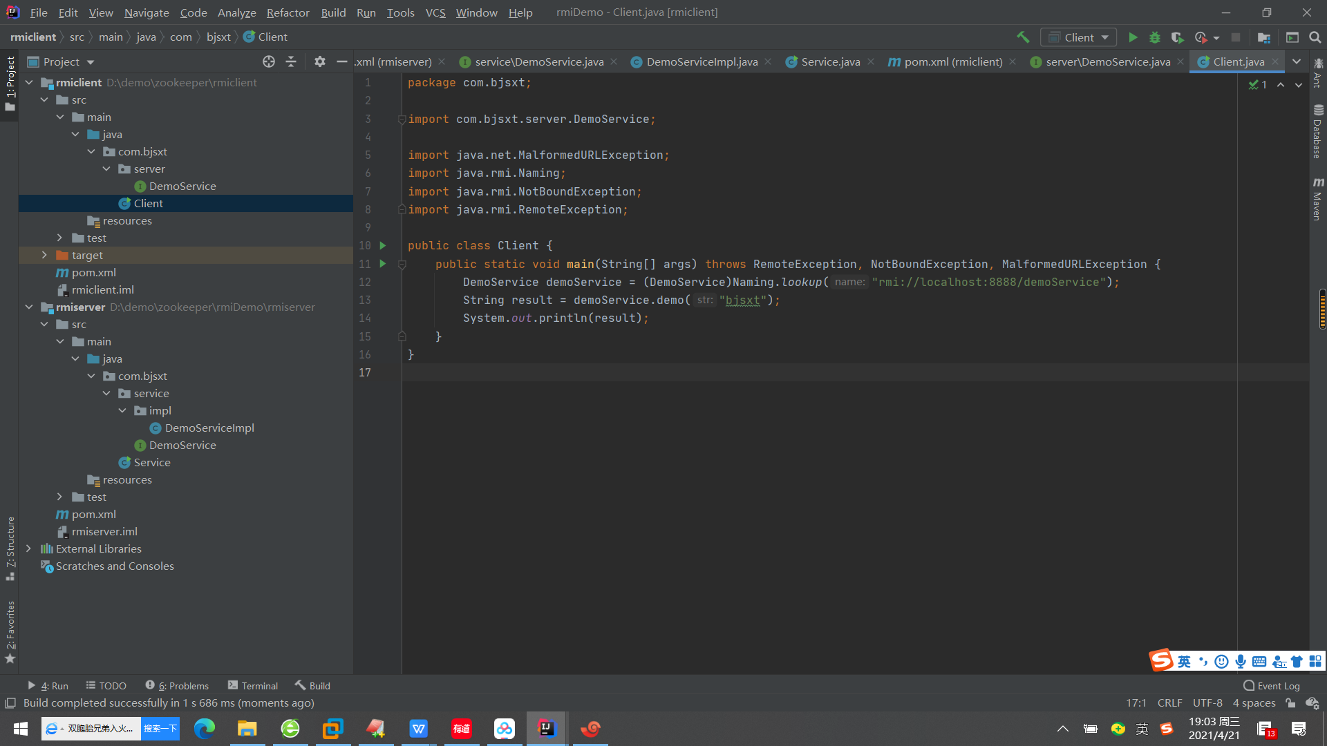Select DemoServiceImpl in project tree
This screenshot has width=1327, height=746.
[x=209, y=428]
